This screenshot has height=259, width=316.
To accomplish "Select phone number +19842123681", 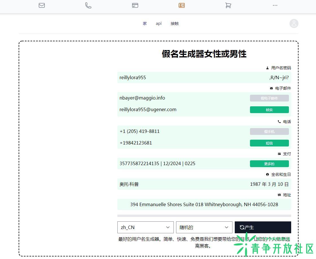I will click(x=136, y=143).
